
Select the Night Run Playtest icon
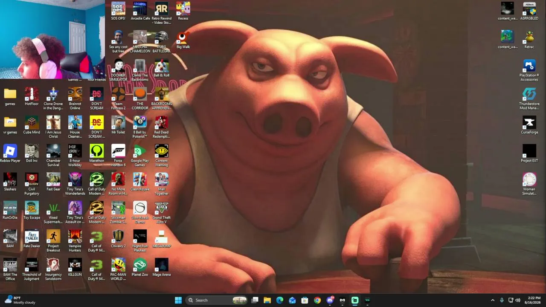[140, 242]
